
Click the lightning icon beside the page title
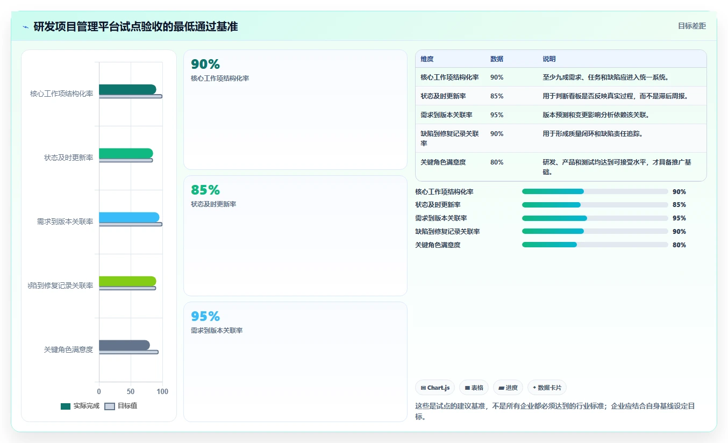tap(26, 26)
